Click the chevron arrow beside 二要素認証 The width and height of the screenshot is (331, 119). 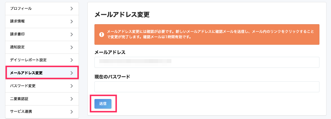pyautogui.click(x=72, y=99)
